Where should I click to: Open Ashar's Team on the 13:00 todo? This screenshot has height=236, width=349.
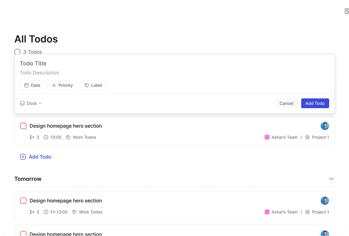point(285,137)
